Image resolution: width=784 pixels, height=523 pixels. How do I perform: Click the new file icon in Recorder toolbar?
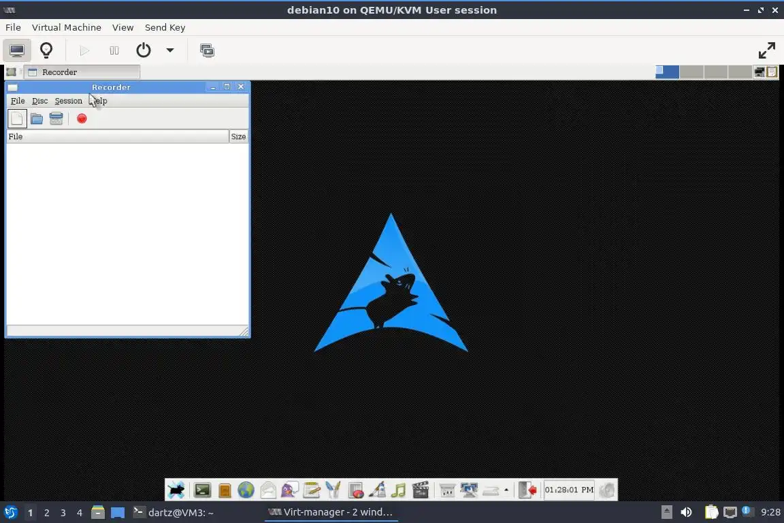[16, 118]
